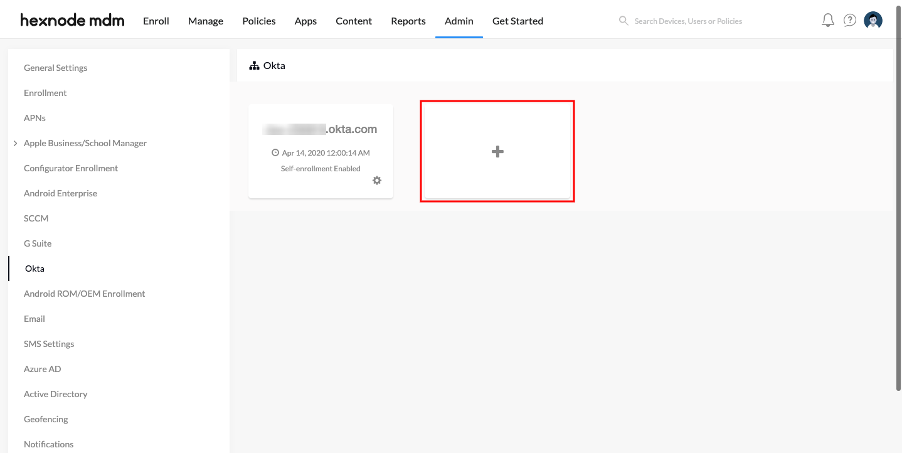
Task: Select the Admin tab
Action: [459, 21]
